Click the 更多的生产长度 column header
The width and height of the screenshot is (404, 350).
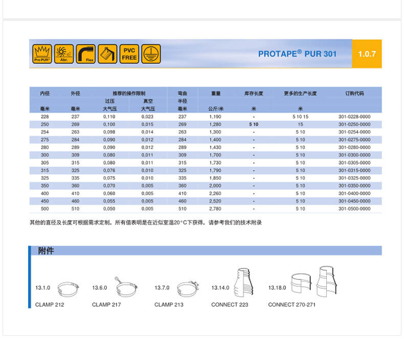(x=300, y=94)
